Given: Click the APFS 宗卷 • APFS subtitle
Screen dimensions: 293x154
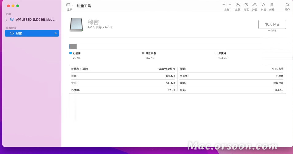Looking at the screenshot, I should (100, 27).
